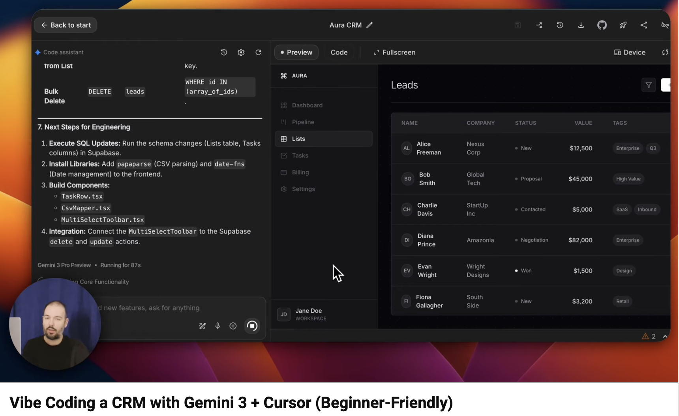The width and height of the screenshot is (679, 416).
Task: Click the share icon in top toolbar
Action: click(x=644, y=25)
